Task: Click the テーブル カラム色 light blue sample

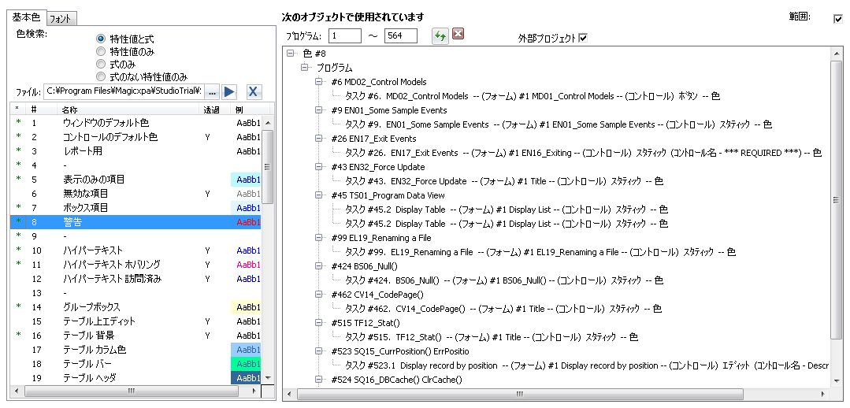Action: click(246, 350)
